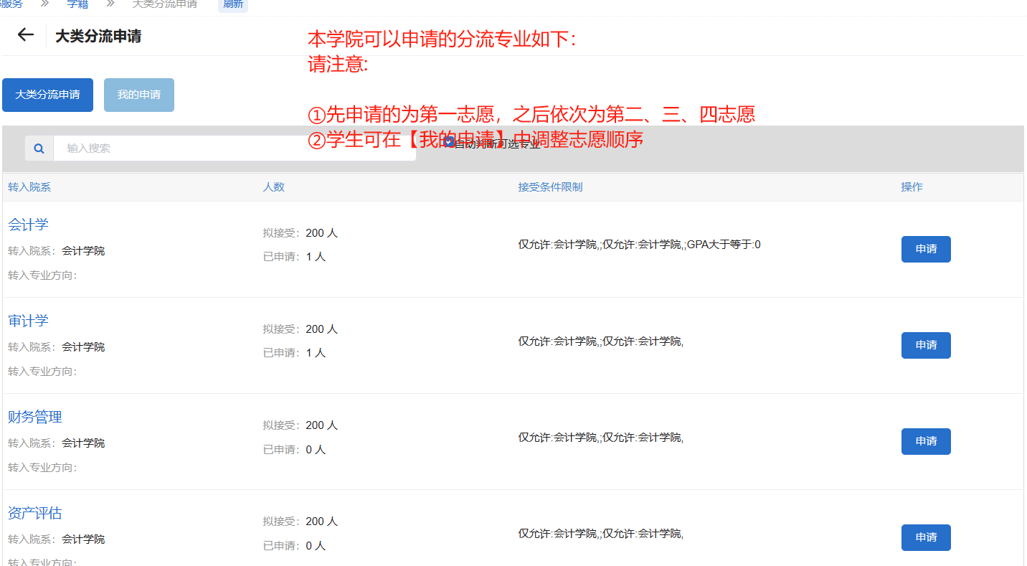Click the 人数 column header
Image resolution: width=1027 pixels, height=566 pixels.
pyautogui.click(x=273, y=187)
